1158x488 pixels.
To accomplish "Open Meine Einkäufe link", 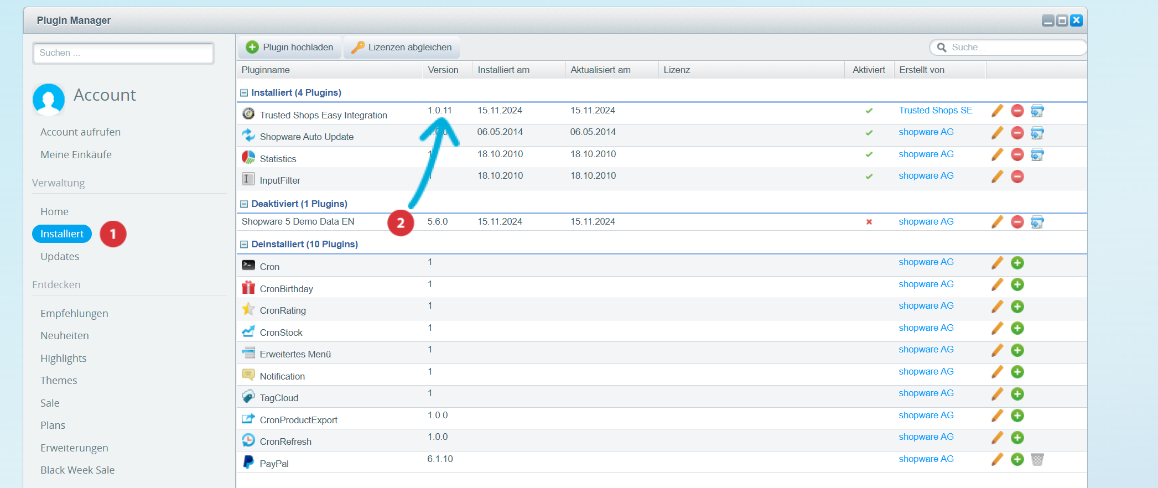I will [x=76, y=155].
